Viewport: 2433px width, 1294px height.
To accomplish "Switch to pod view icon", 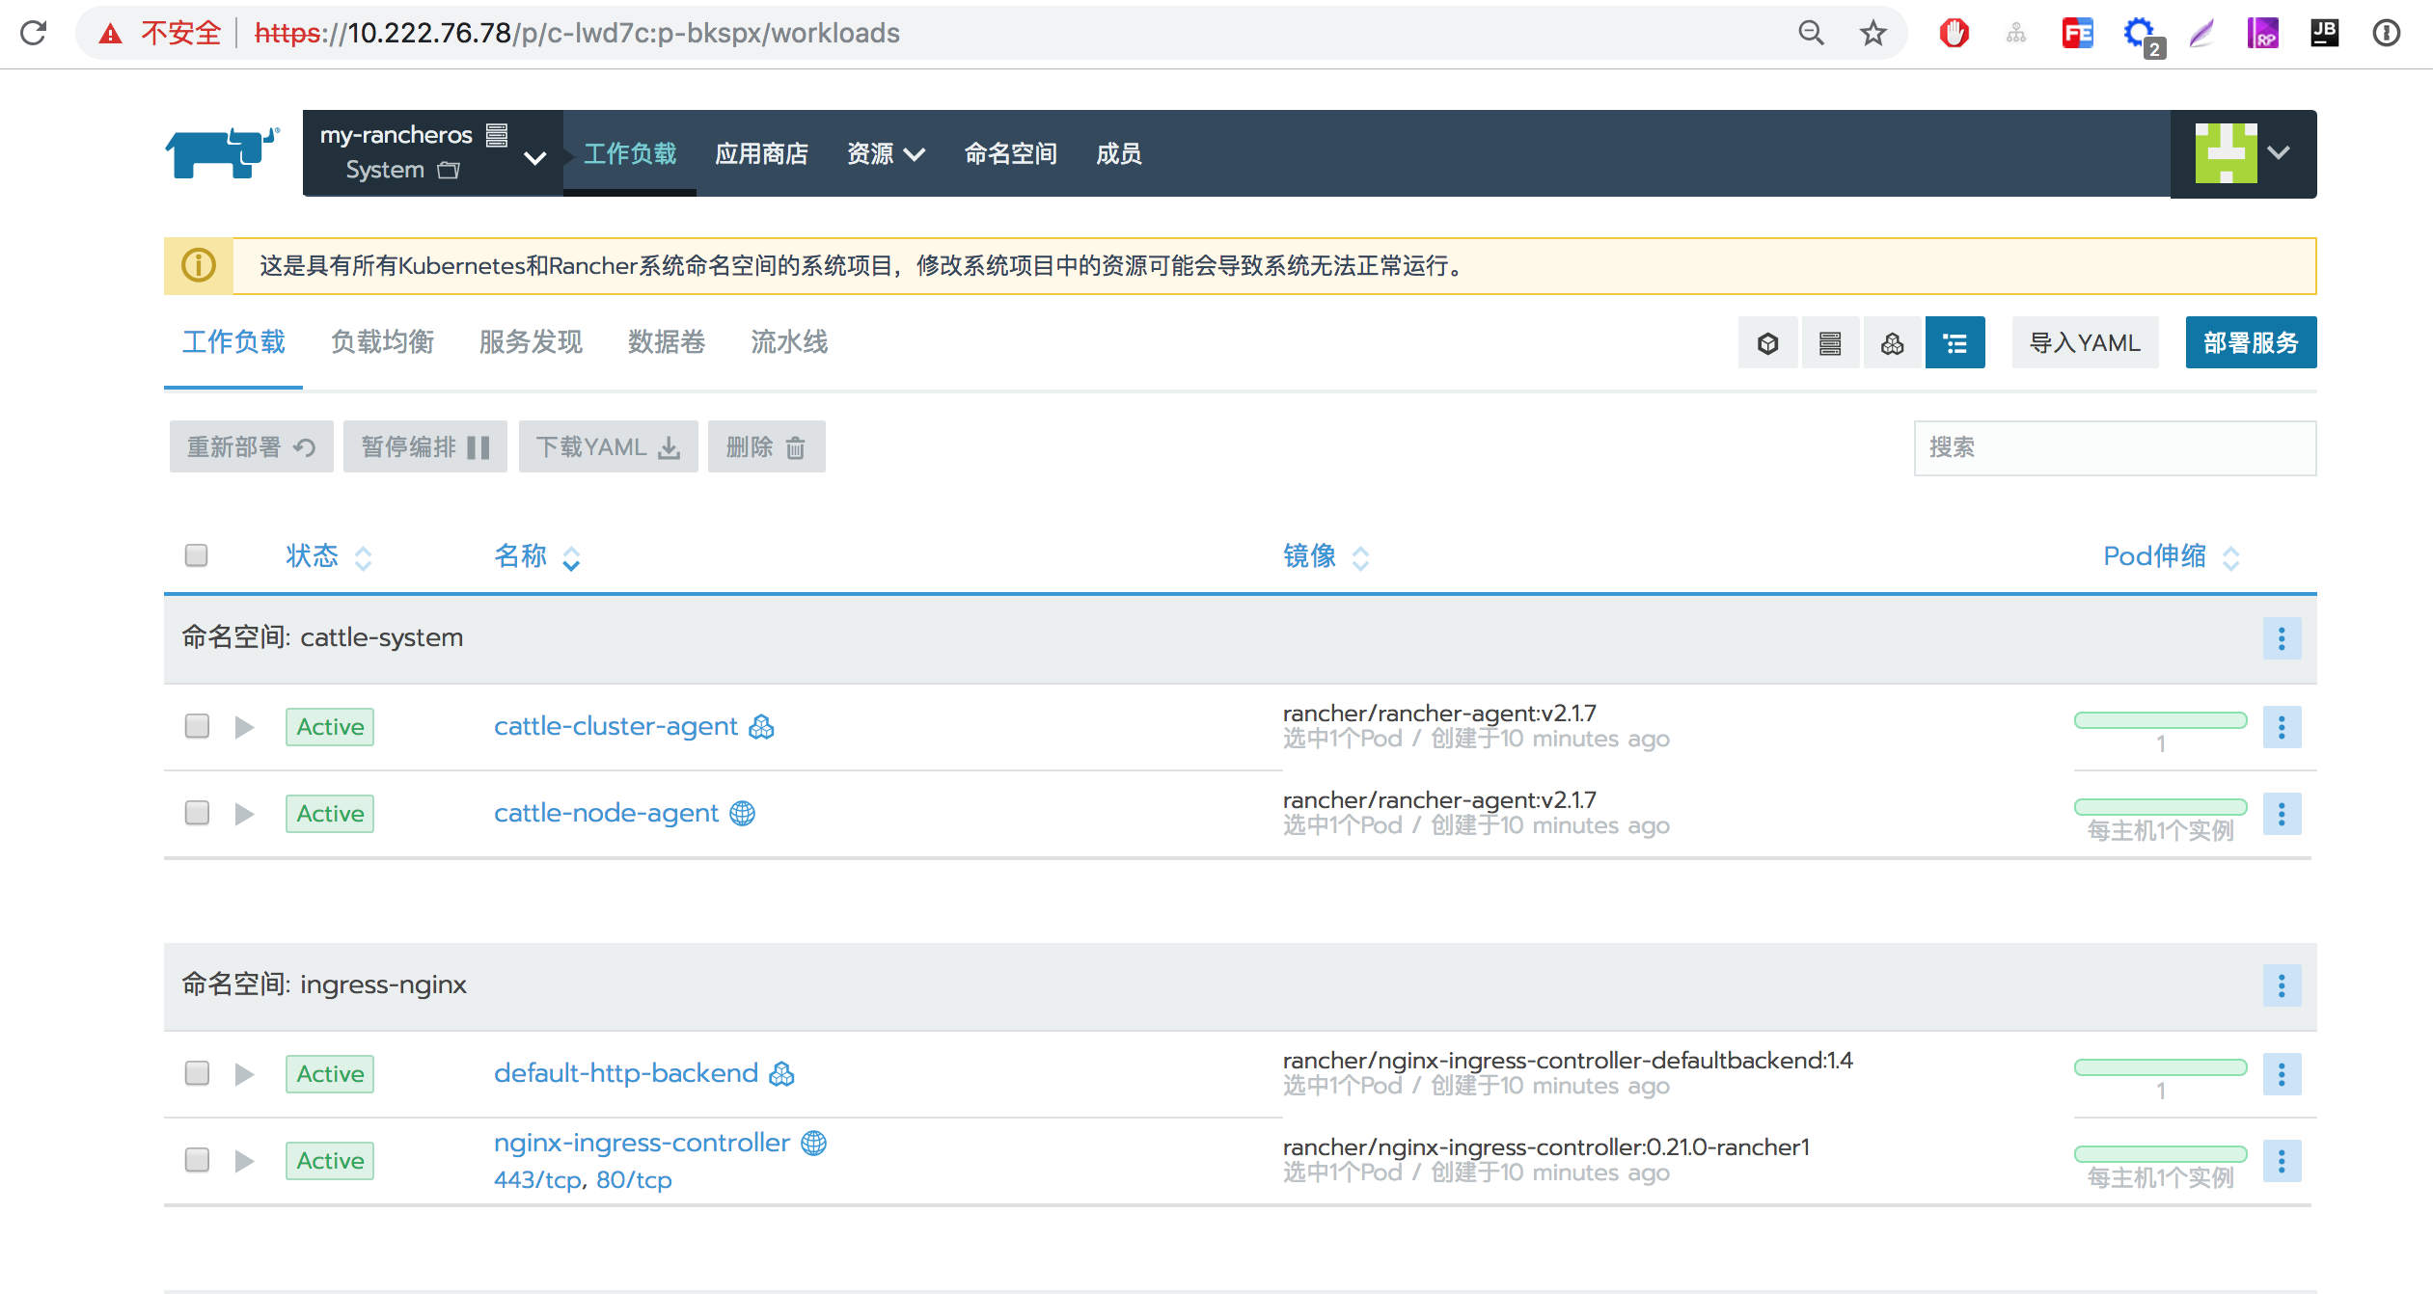I will (1767, 343).
